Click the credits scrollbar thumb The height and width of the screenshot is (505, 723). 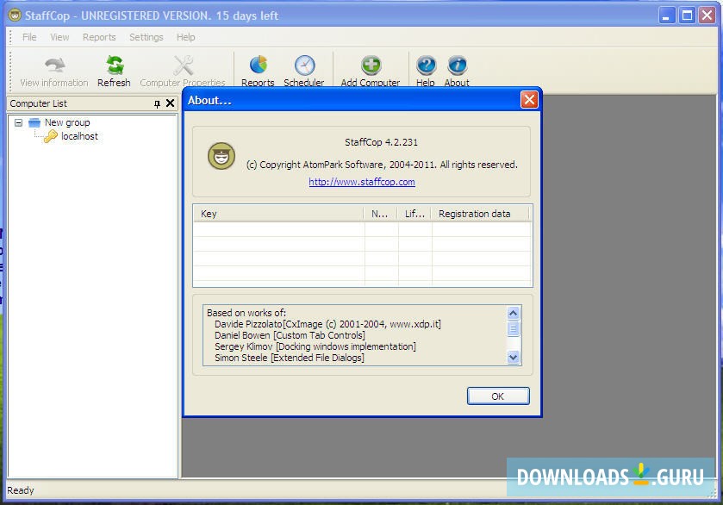(514, 327)
